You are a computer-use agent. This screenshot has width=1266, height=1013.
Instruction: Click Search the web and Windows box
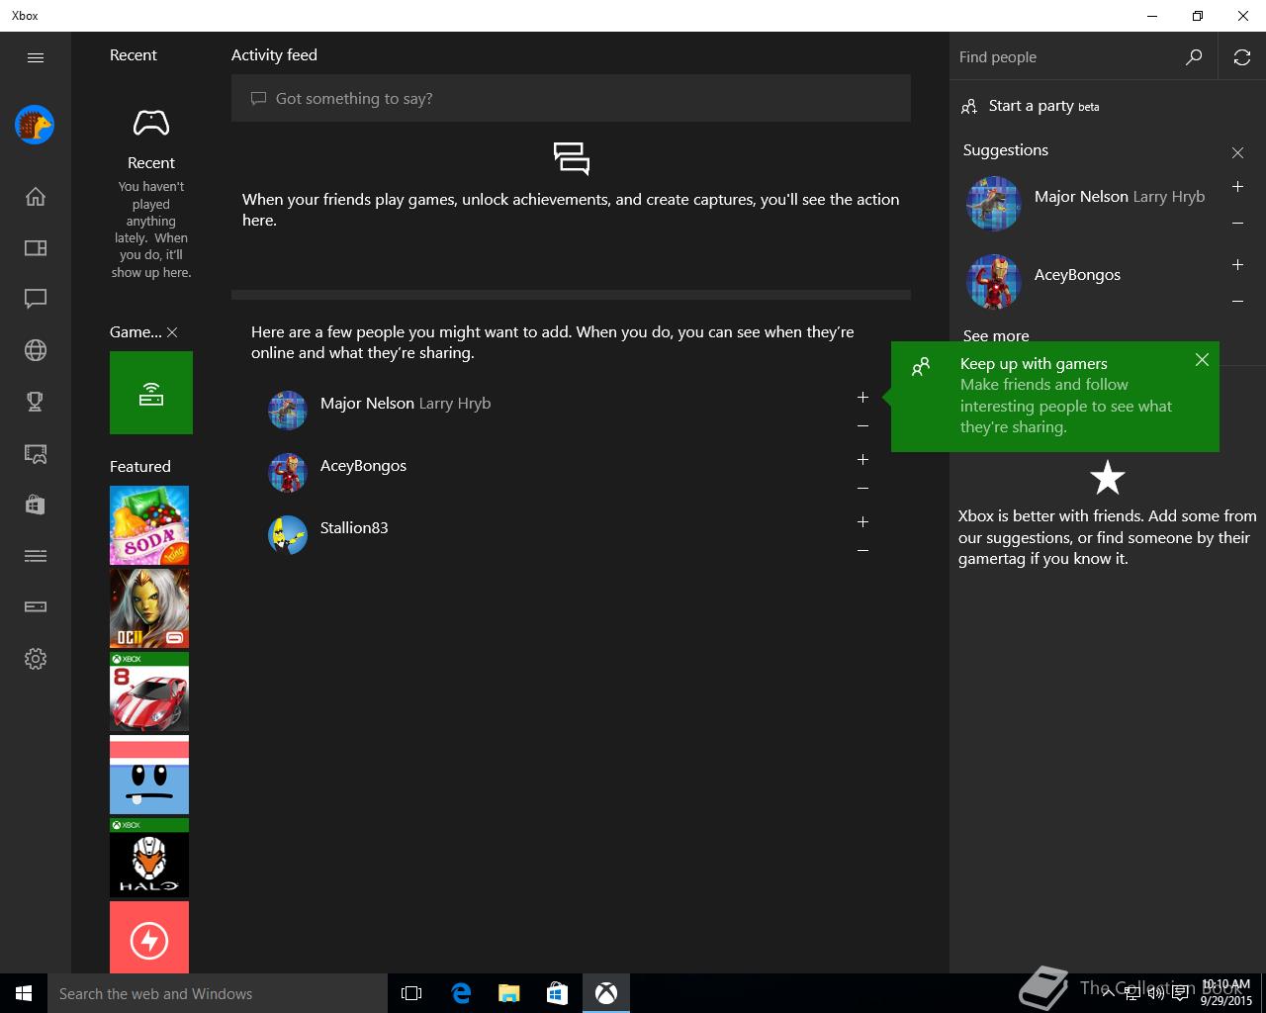coord(218,993)
